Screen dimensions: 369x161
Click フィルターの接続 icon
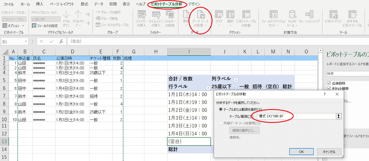click(x=170, y=14)
